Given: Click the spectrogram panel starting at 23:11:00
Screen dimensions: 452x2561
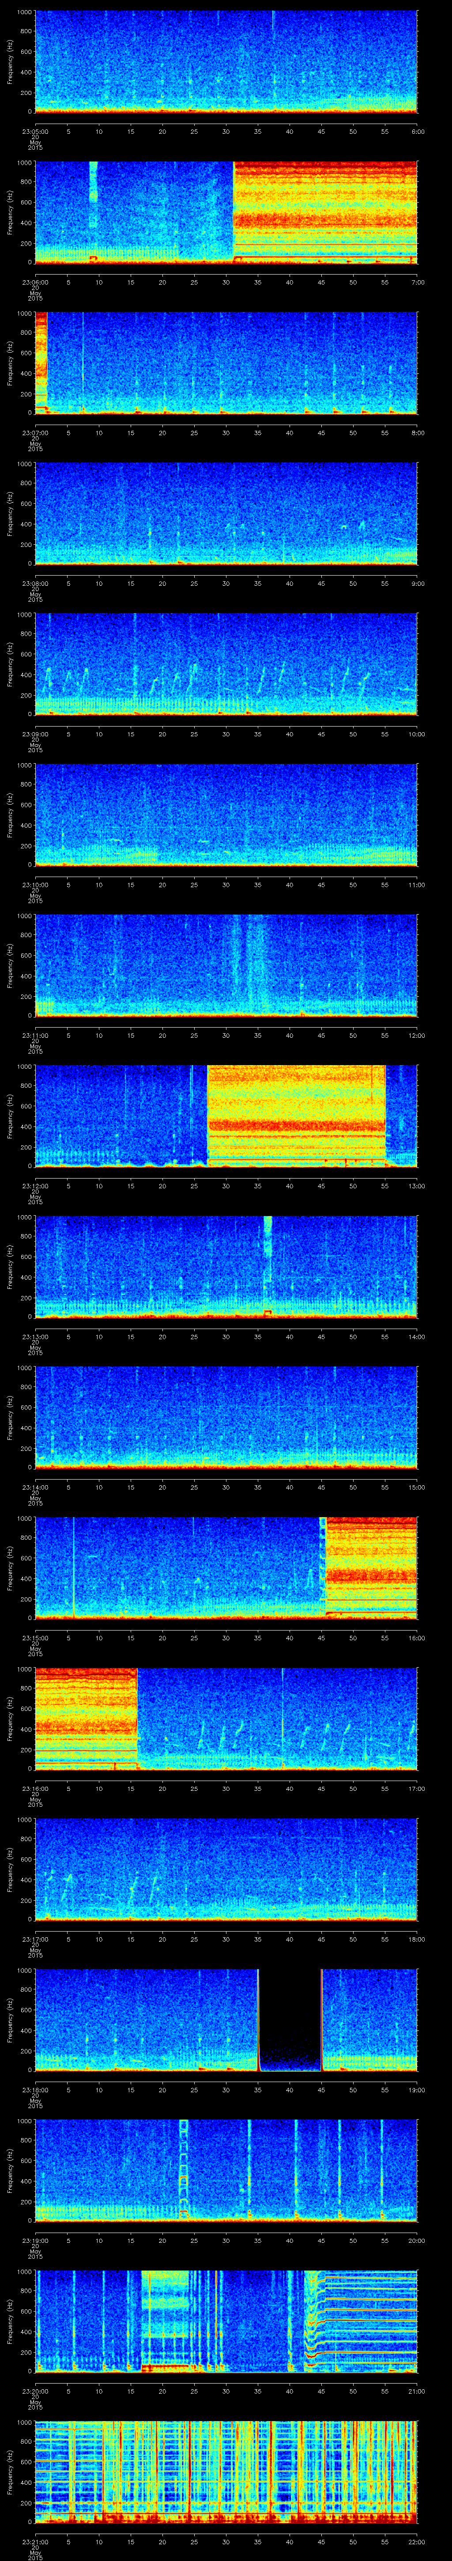Looking at the screenshot, I should tap(226, 965).
